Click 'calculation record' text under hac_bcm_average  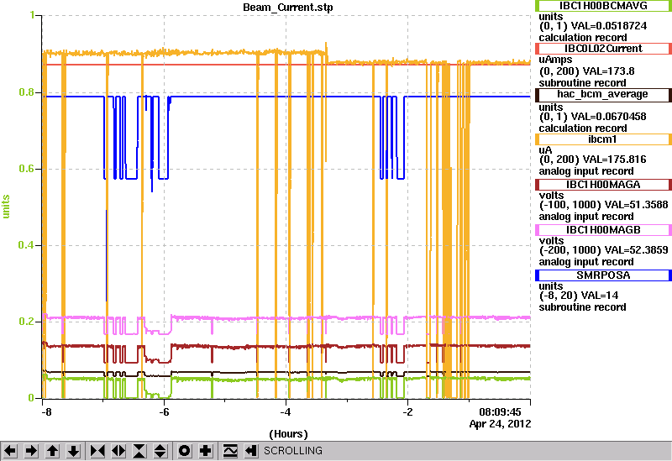(x=583, y=128)
